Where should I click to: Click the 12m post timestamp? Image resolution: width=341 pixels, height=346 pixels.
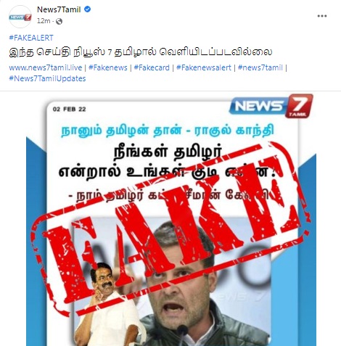44,21
